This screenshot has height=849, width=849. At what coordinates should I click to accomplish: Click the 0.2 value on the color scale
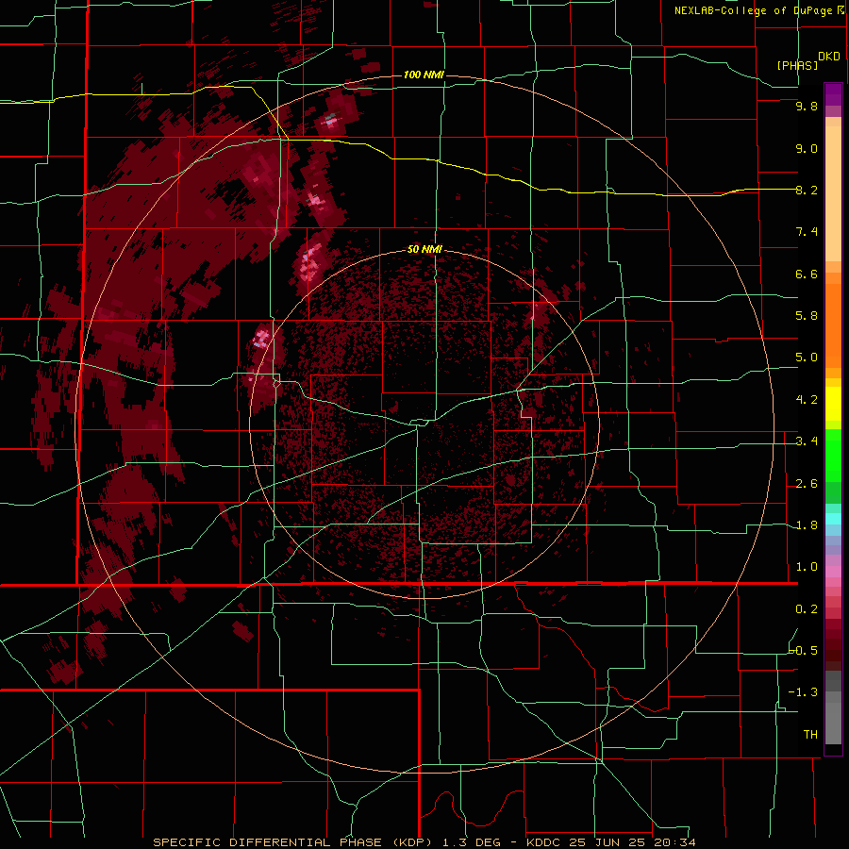(x=807, y=609)
